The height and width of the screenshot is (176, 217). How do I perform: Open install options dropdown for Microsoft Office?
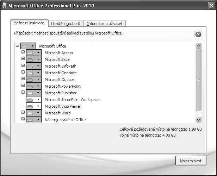tap(28, 46)
